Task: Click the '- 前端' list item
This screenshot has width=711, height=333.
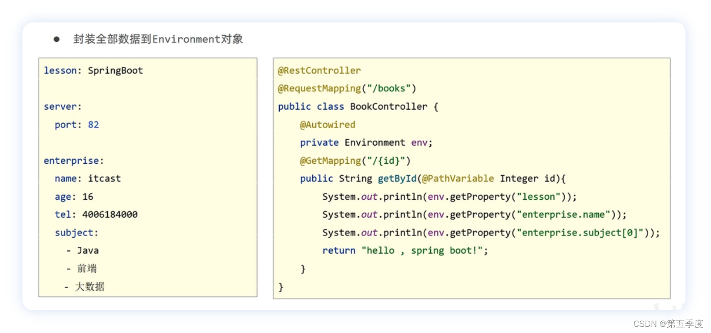Action: pyautogui.click(x=82, y=268)
